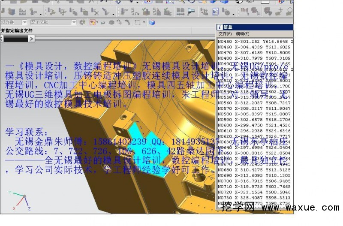Click the 信息 window title bar
Viewport: 343px width, 226px height.
(x=255, y=27)
